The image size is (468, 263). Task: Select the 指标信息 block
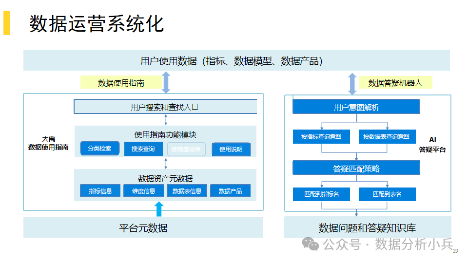pyautogui.click(x=100, y=191)
